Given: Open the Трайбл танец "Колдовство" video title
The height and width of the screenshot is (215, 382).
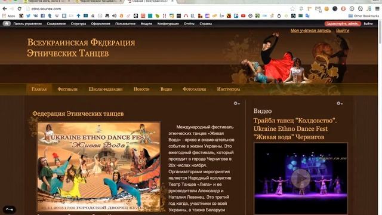Looking at the screenshot, I should [295, 129].
